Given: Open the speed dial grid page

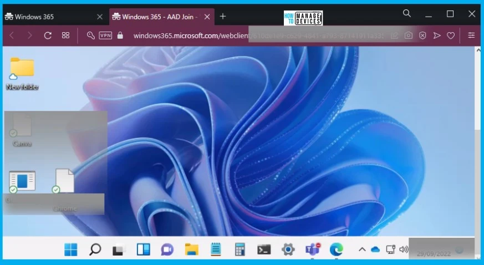Looking at the screenshot, I should point(66,35).
